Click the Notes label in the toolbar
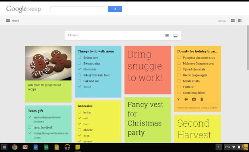The width and height of the screenshot is (249, 152). (15, 21)
